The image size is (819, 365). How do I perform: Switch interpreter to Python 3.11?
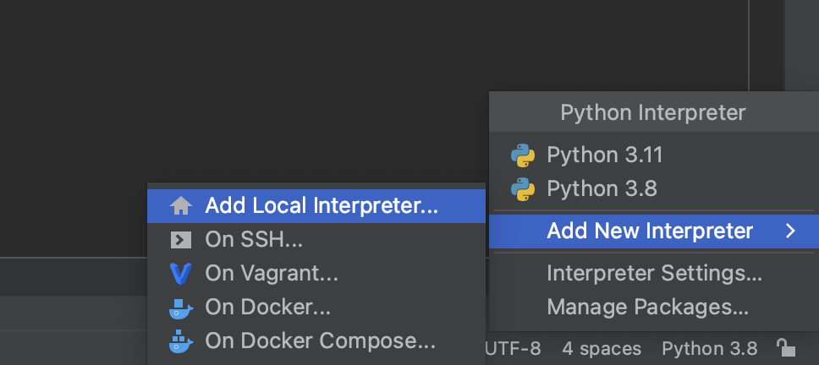coord(604,155)
